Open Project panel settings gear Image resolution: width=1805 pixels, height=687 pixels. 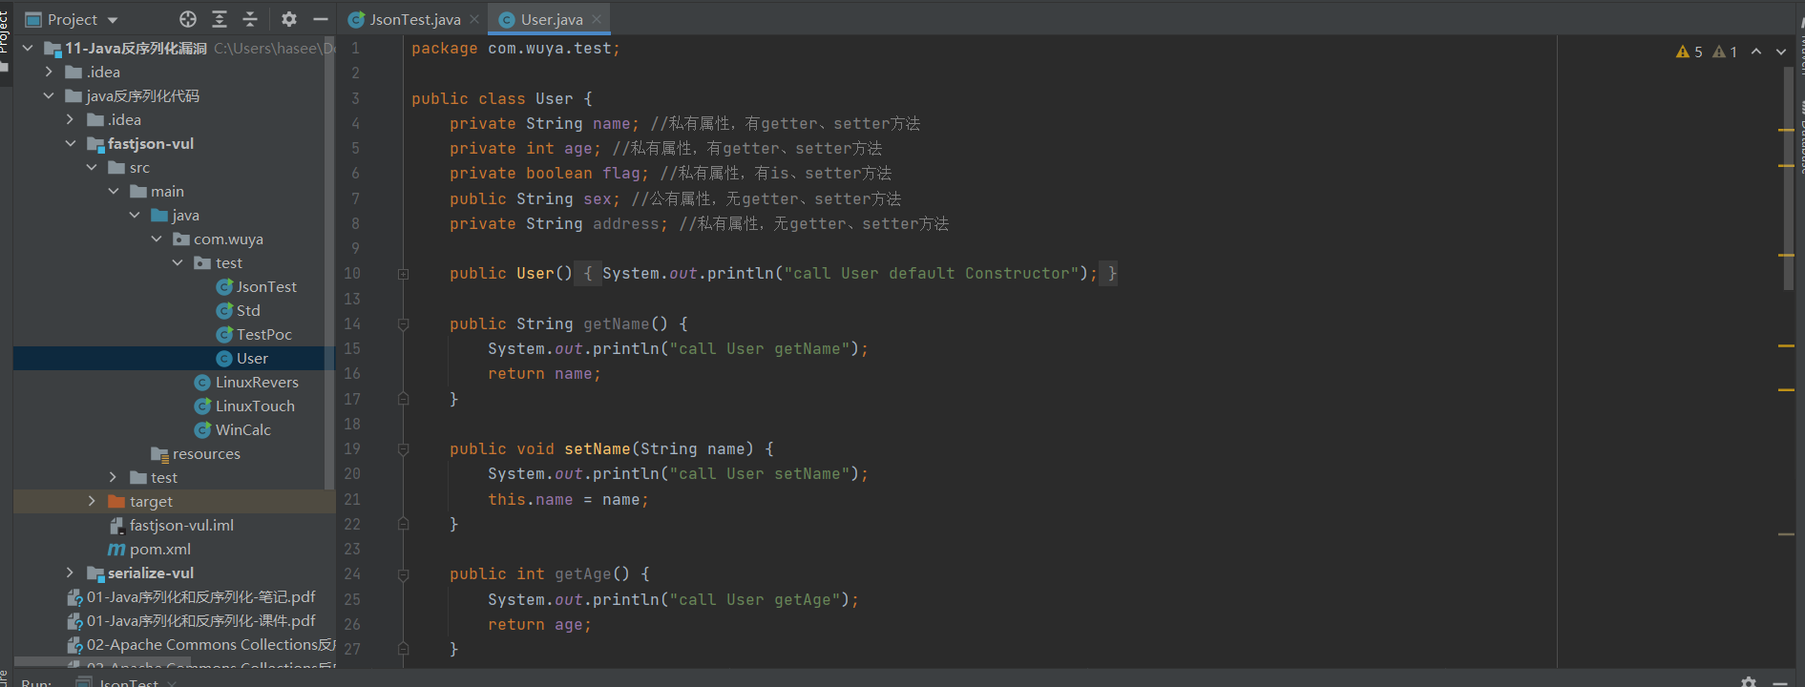[289, 19]
